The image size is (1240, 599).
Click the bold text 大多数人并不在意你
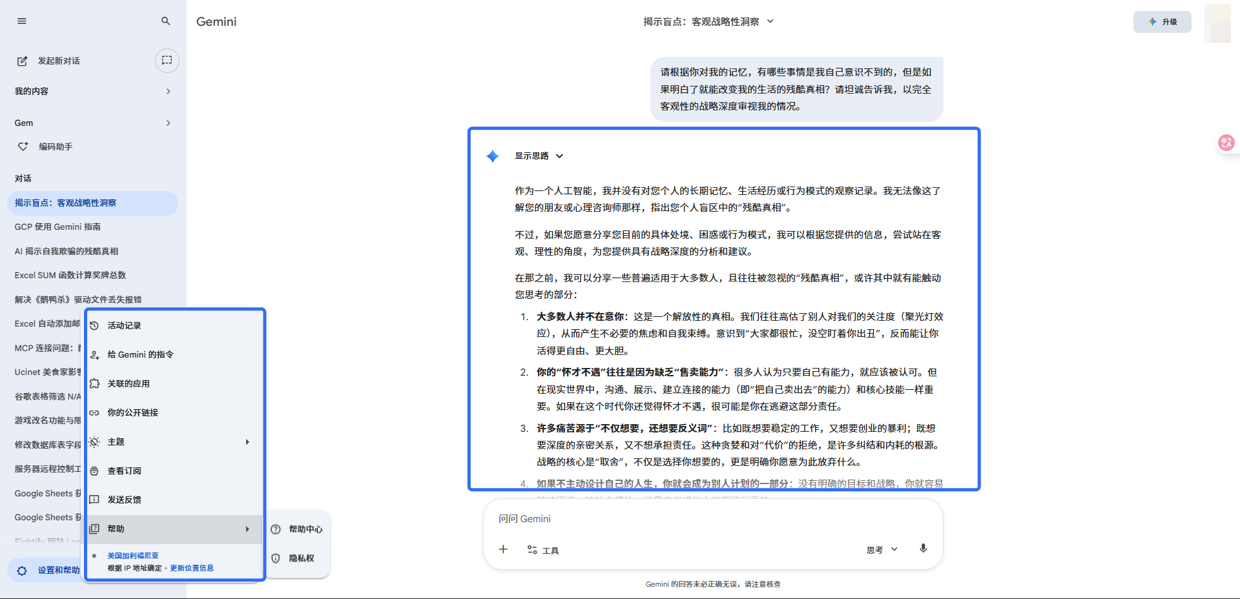click(x=581, y=316)
